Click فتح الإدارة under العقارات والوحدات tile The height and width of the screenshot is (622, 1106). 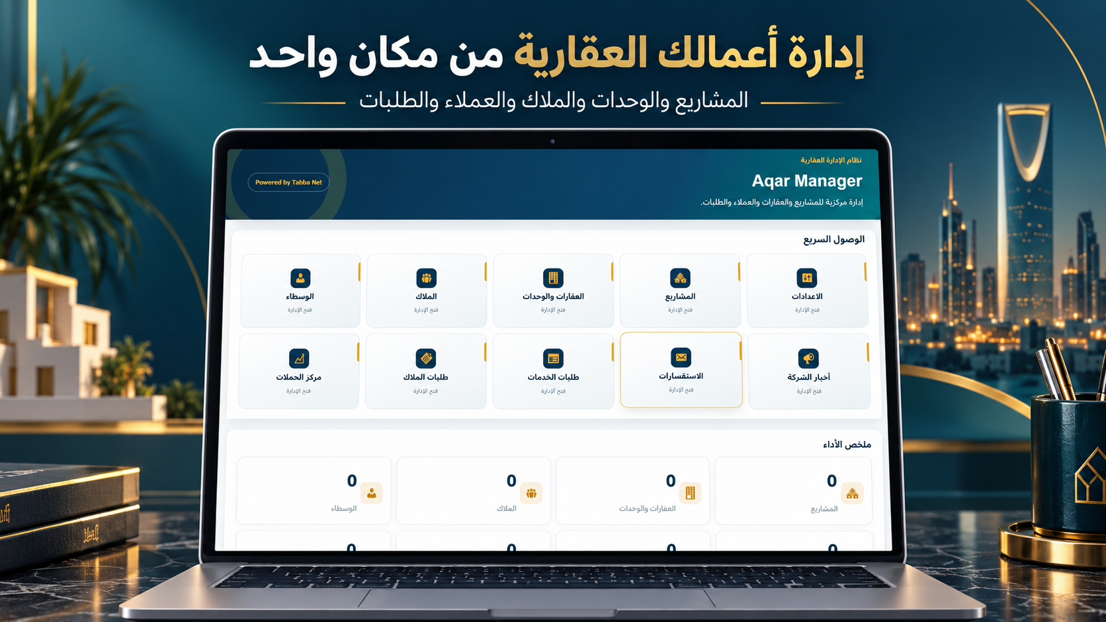[x=553, y=310]
